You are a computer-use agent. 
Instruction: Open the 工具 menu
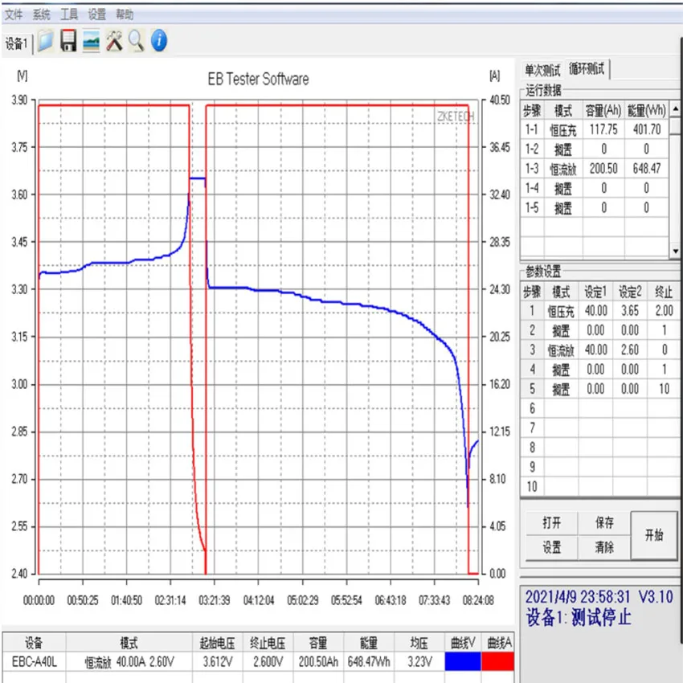69,14
